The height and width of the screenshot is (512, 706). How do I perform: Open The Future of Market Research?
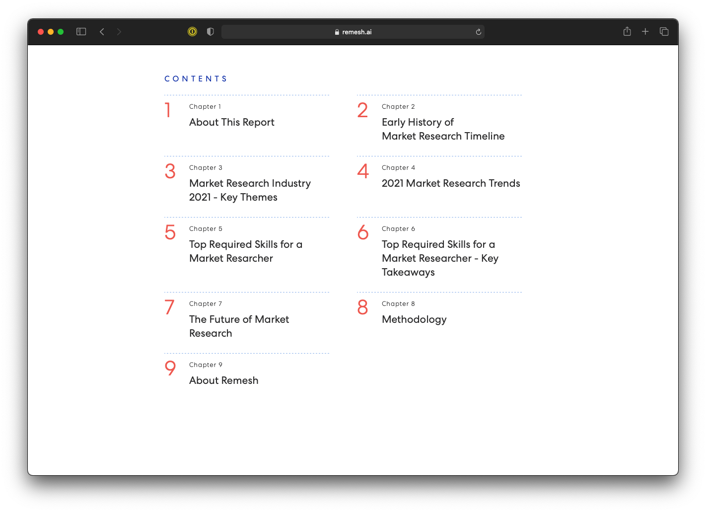pos(239,326)
